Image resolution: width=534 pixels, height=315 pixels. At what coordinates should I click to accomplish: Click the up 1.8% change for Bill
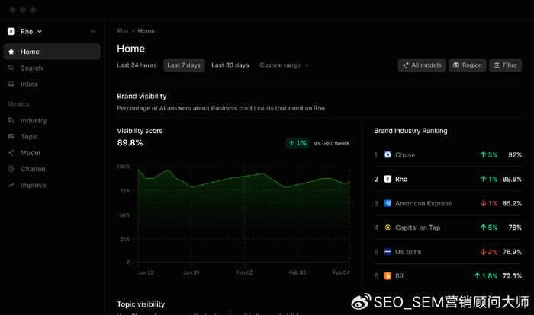tap(486, 276)
